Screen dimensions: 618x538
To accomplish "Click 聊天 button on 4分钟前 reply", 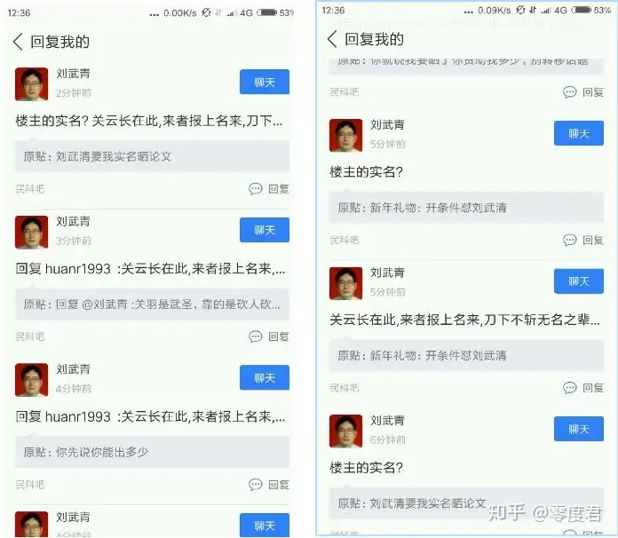I will pos(265,377).
